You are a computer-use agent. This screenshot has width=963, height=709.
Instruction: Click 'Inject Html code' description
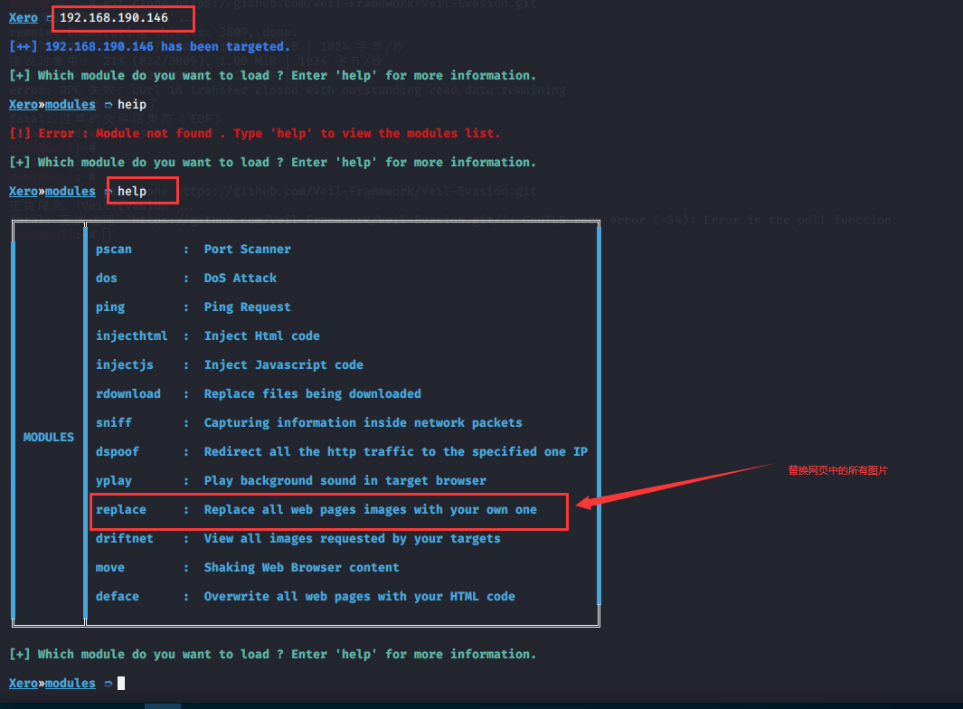[x=261, y=336]
